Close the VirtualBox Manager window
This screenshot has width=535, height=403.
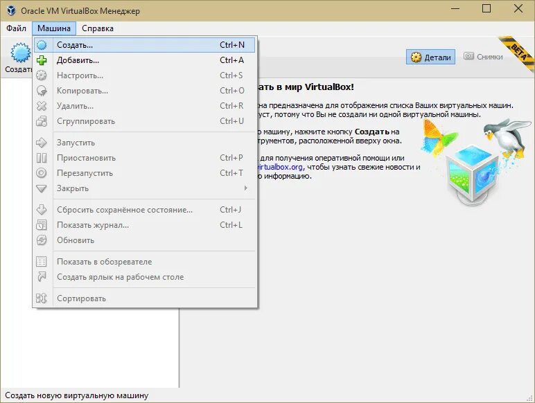point(518,8)
